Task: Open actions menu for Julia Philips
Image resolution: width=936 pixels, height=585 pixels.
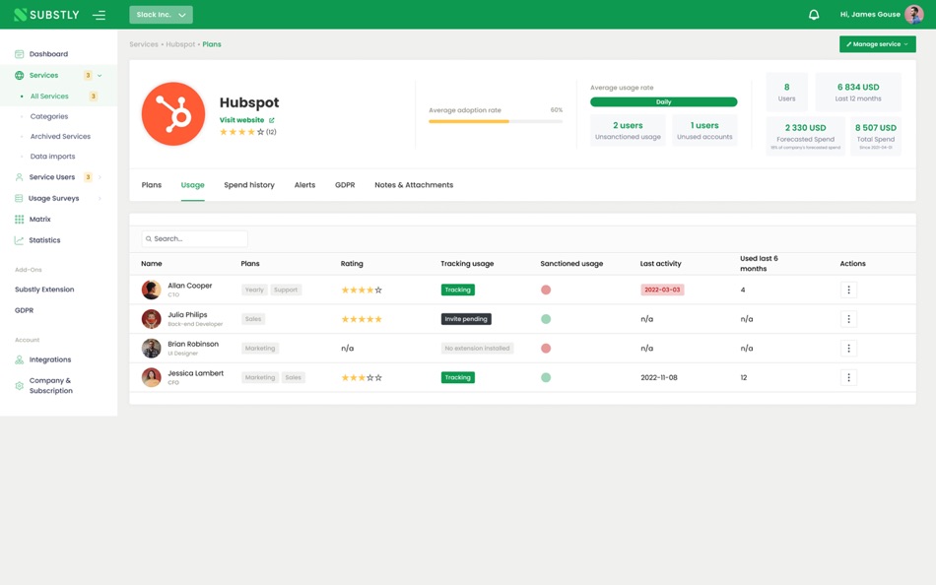Action: click(848, 319)
